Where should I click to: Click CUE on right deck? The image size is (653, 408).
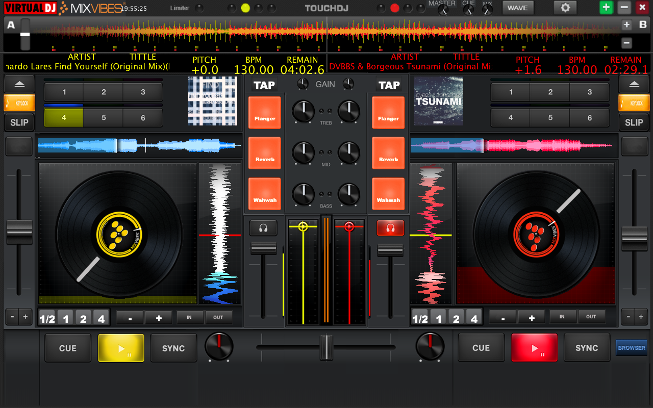pyautogui.click(x=481, y=348)
